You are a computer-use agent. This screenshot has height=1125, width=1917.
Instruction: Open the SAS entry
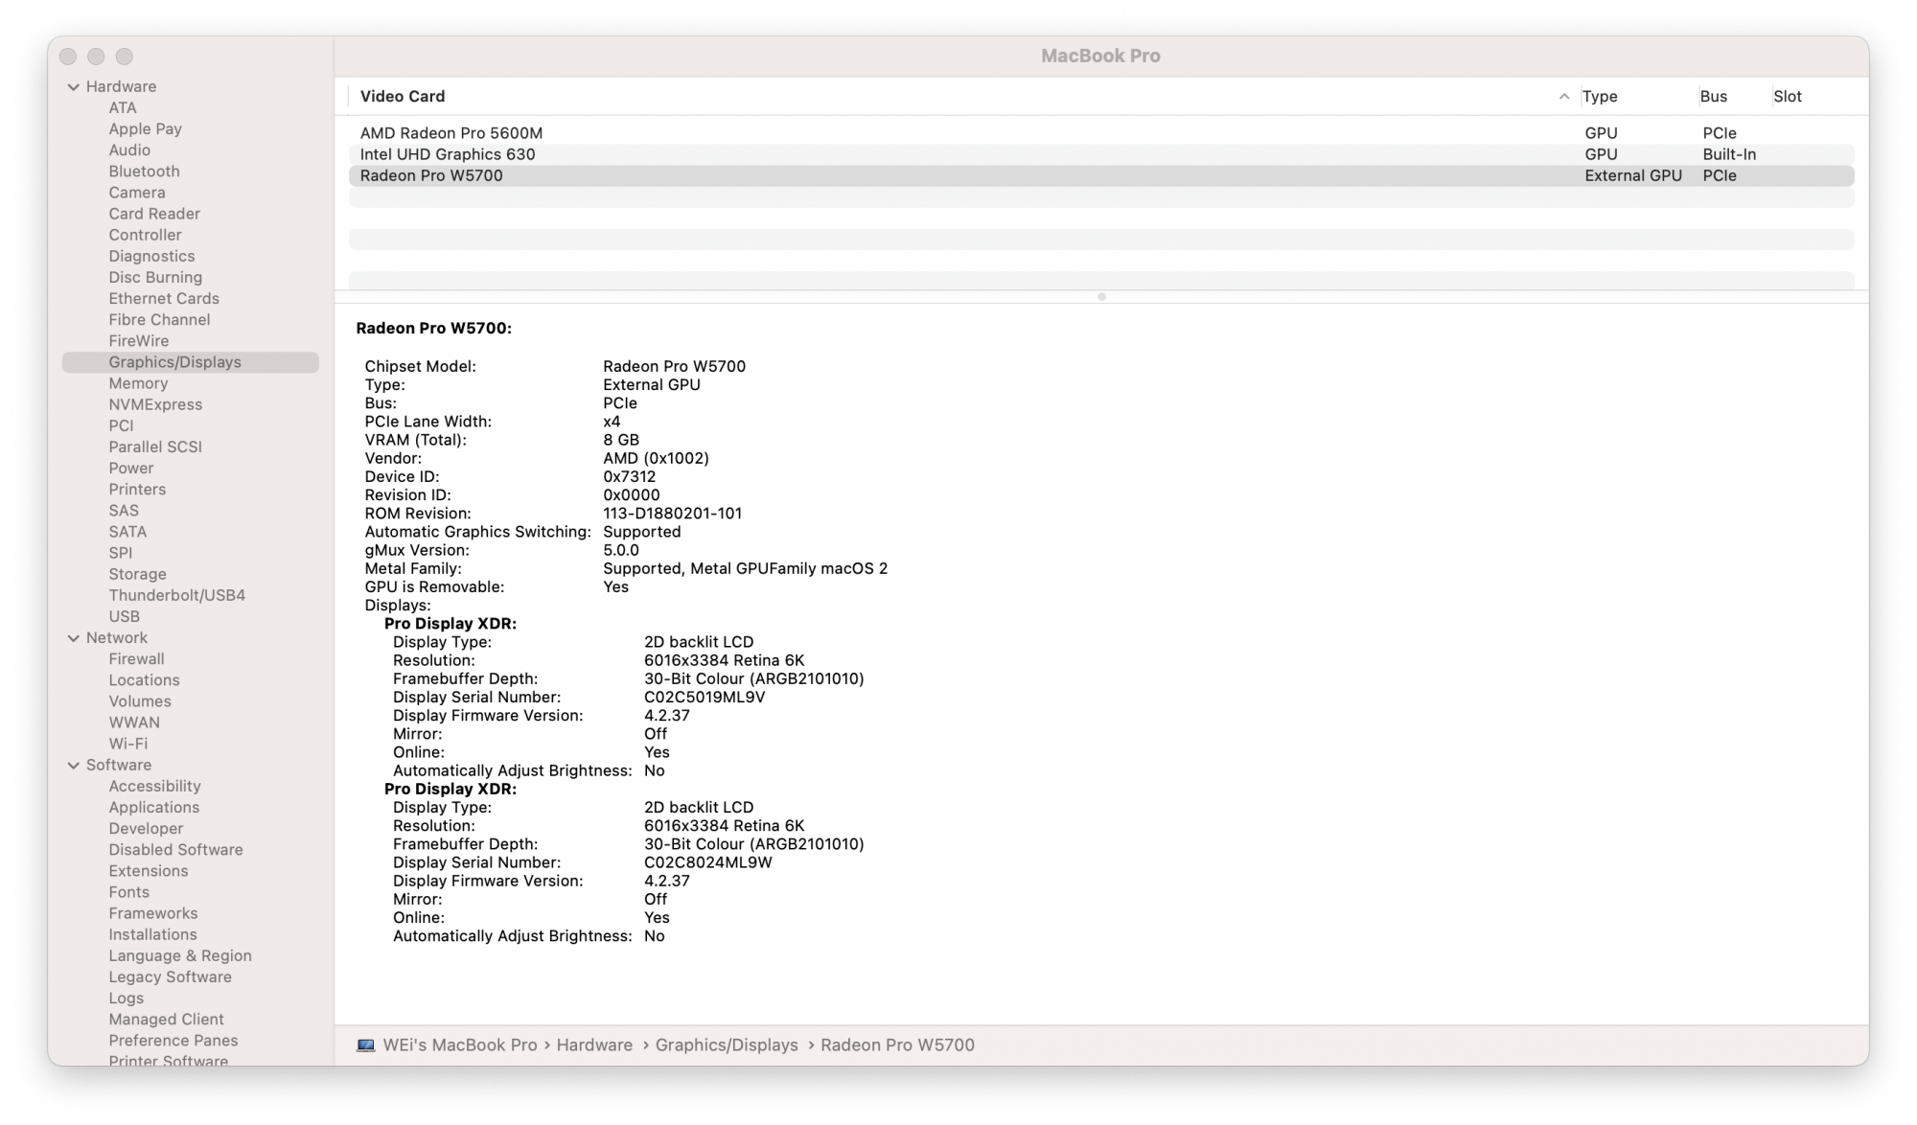click(124, 511)
